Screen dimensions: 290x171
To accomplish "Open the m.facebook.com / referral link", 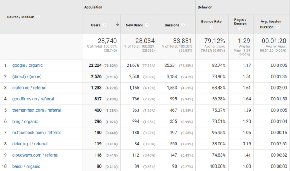I will [x=36, y=133].
